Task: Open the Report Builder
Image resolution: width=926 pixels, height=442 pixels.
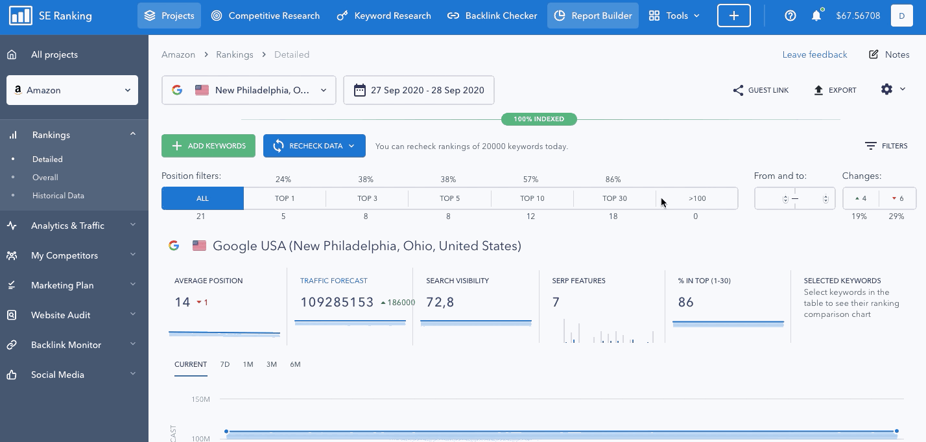Action: (x=593, y=16)
